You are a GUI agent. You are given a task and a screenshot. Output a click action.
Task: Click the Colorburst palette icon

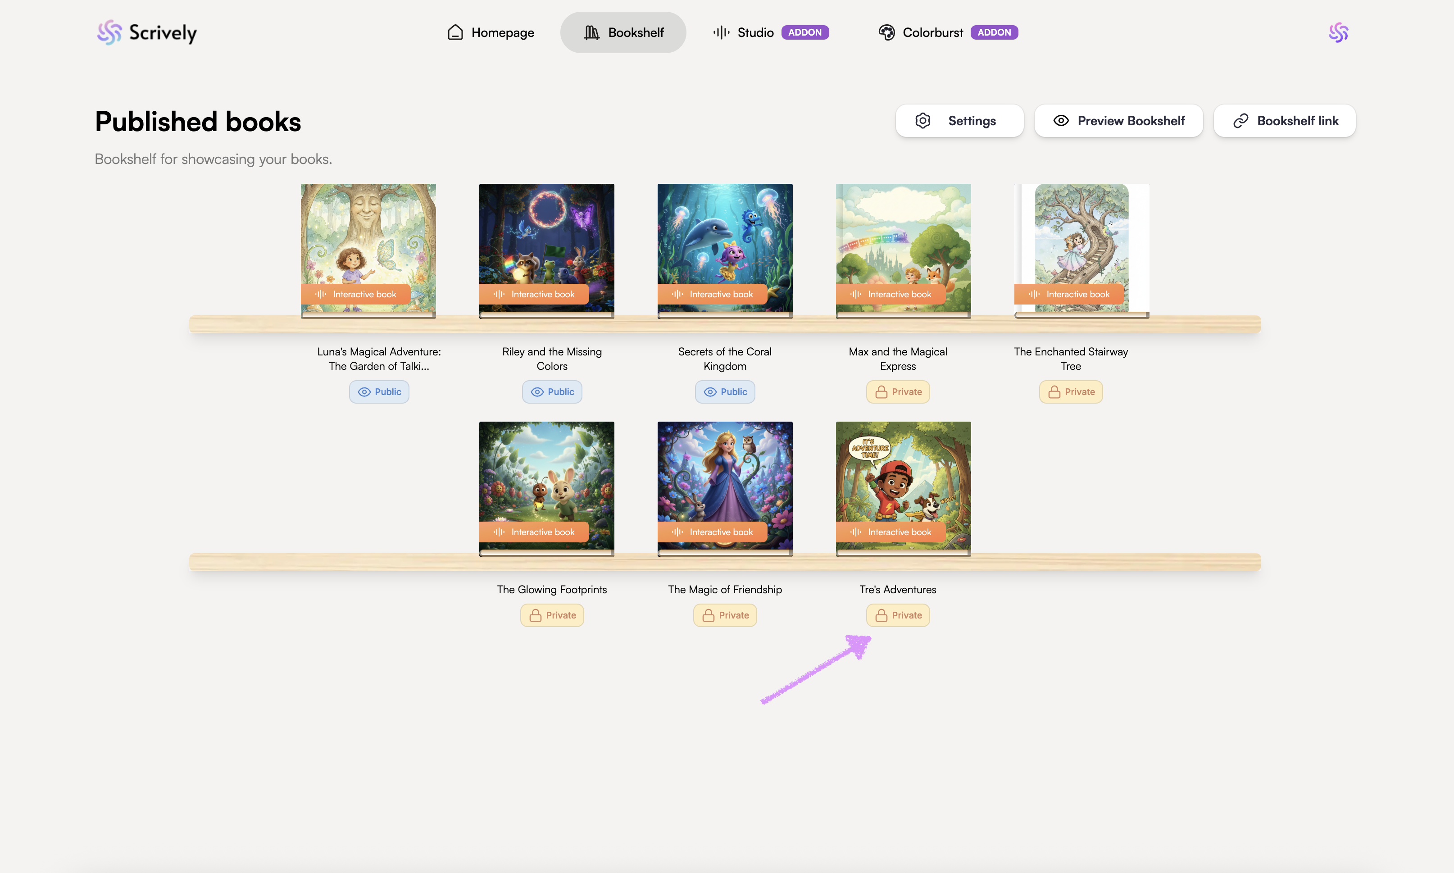886,32
